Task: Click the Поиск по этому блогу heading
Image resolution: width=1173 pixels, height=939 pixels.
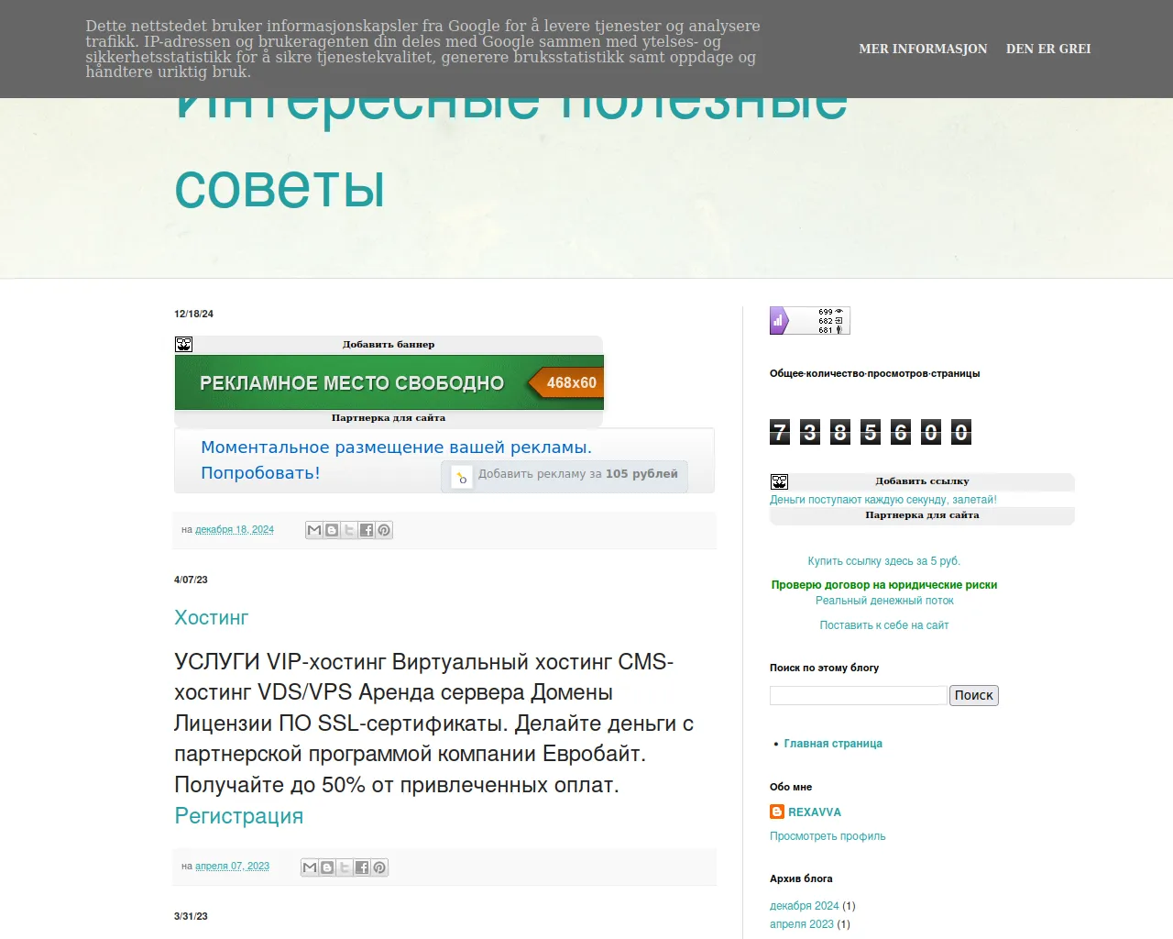Action: pyautogui.click(x=825, y=668)
